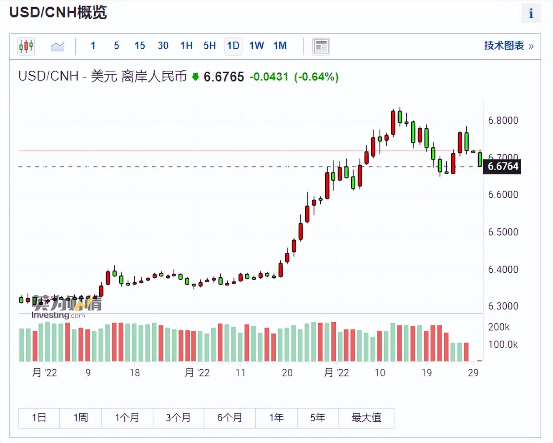
Task: Switch to the 1W weekly timeframe
Action: 256,46
